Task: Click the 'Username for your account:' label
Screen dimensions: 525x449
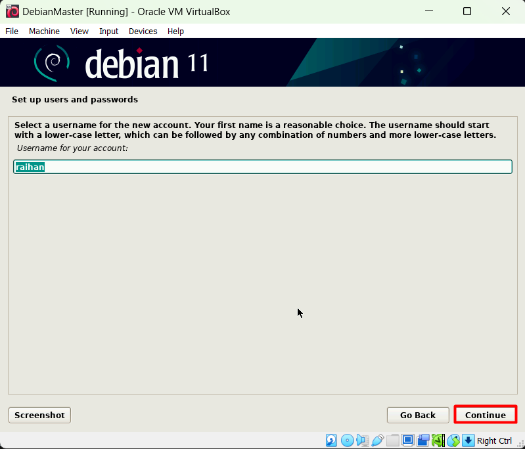Action: 72,148
